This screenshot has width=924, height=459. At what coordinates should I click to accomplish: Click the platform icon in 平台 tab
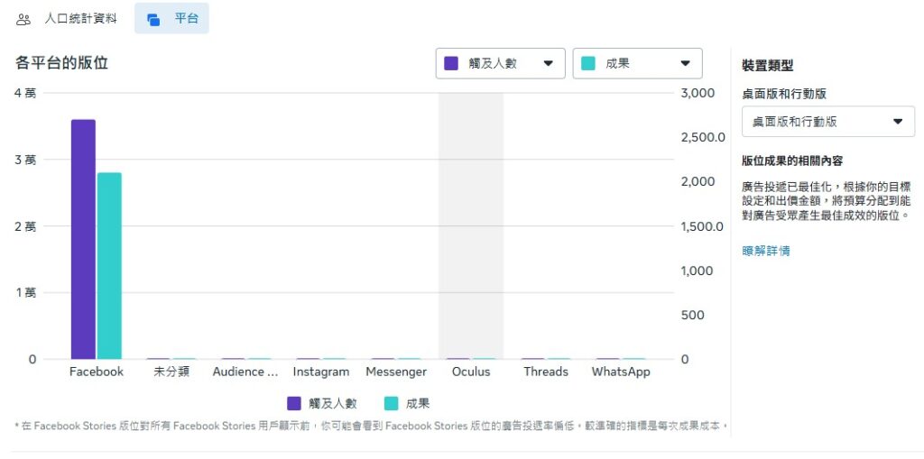click(x=153, y=19)
